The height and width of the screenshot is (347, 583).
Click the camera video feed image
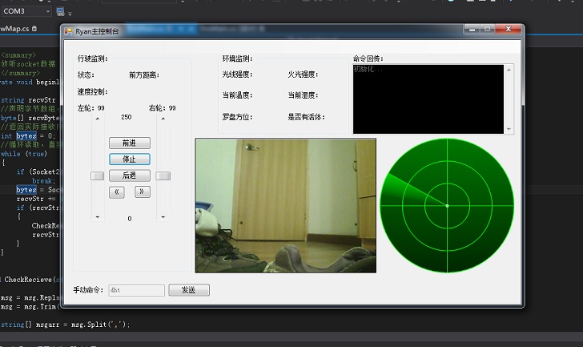click(286, 206)
